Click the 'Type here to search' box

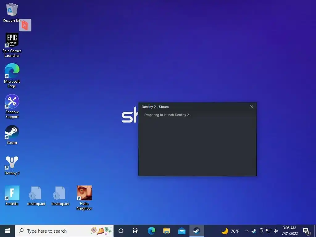[x=64, y=231]
